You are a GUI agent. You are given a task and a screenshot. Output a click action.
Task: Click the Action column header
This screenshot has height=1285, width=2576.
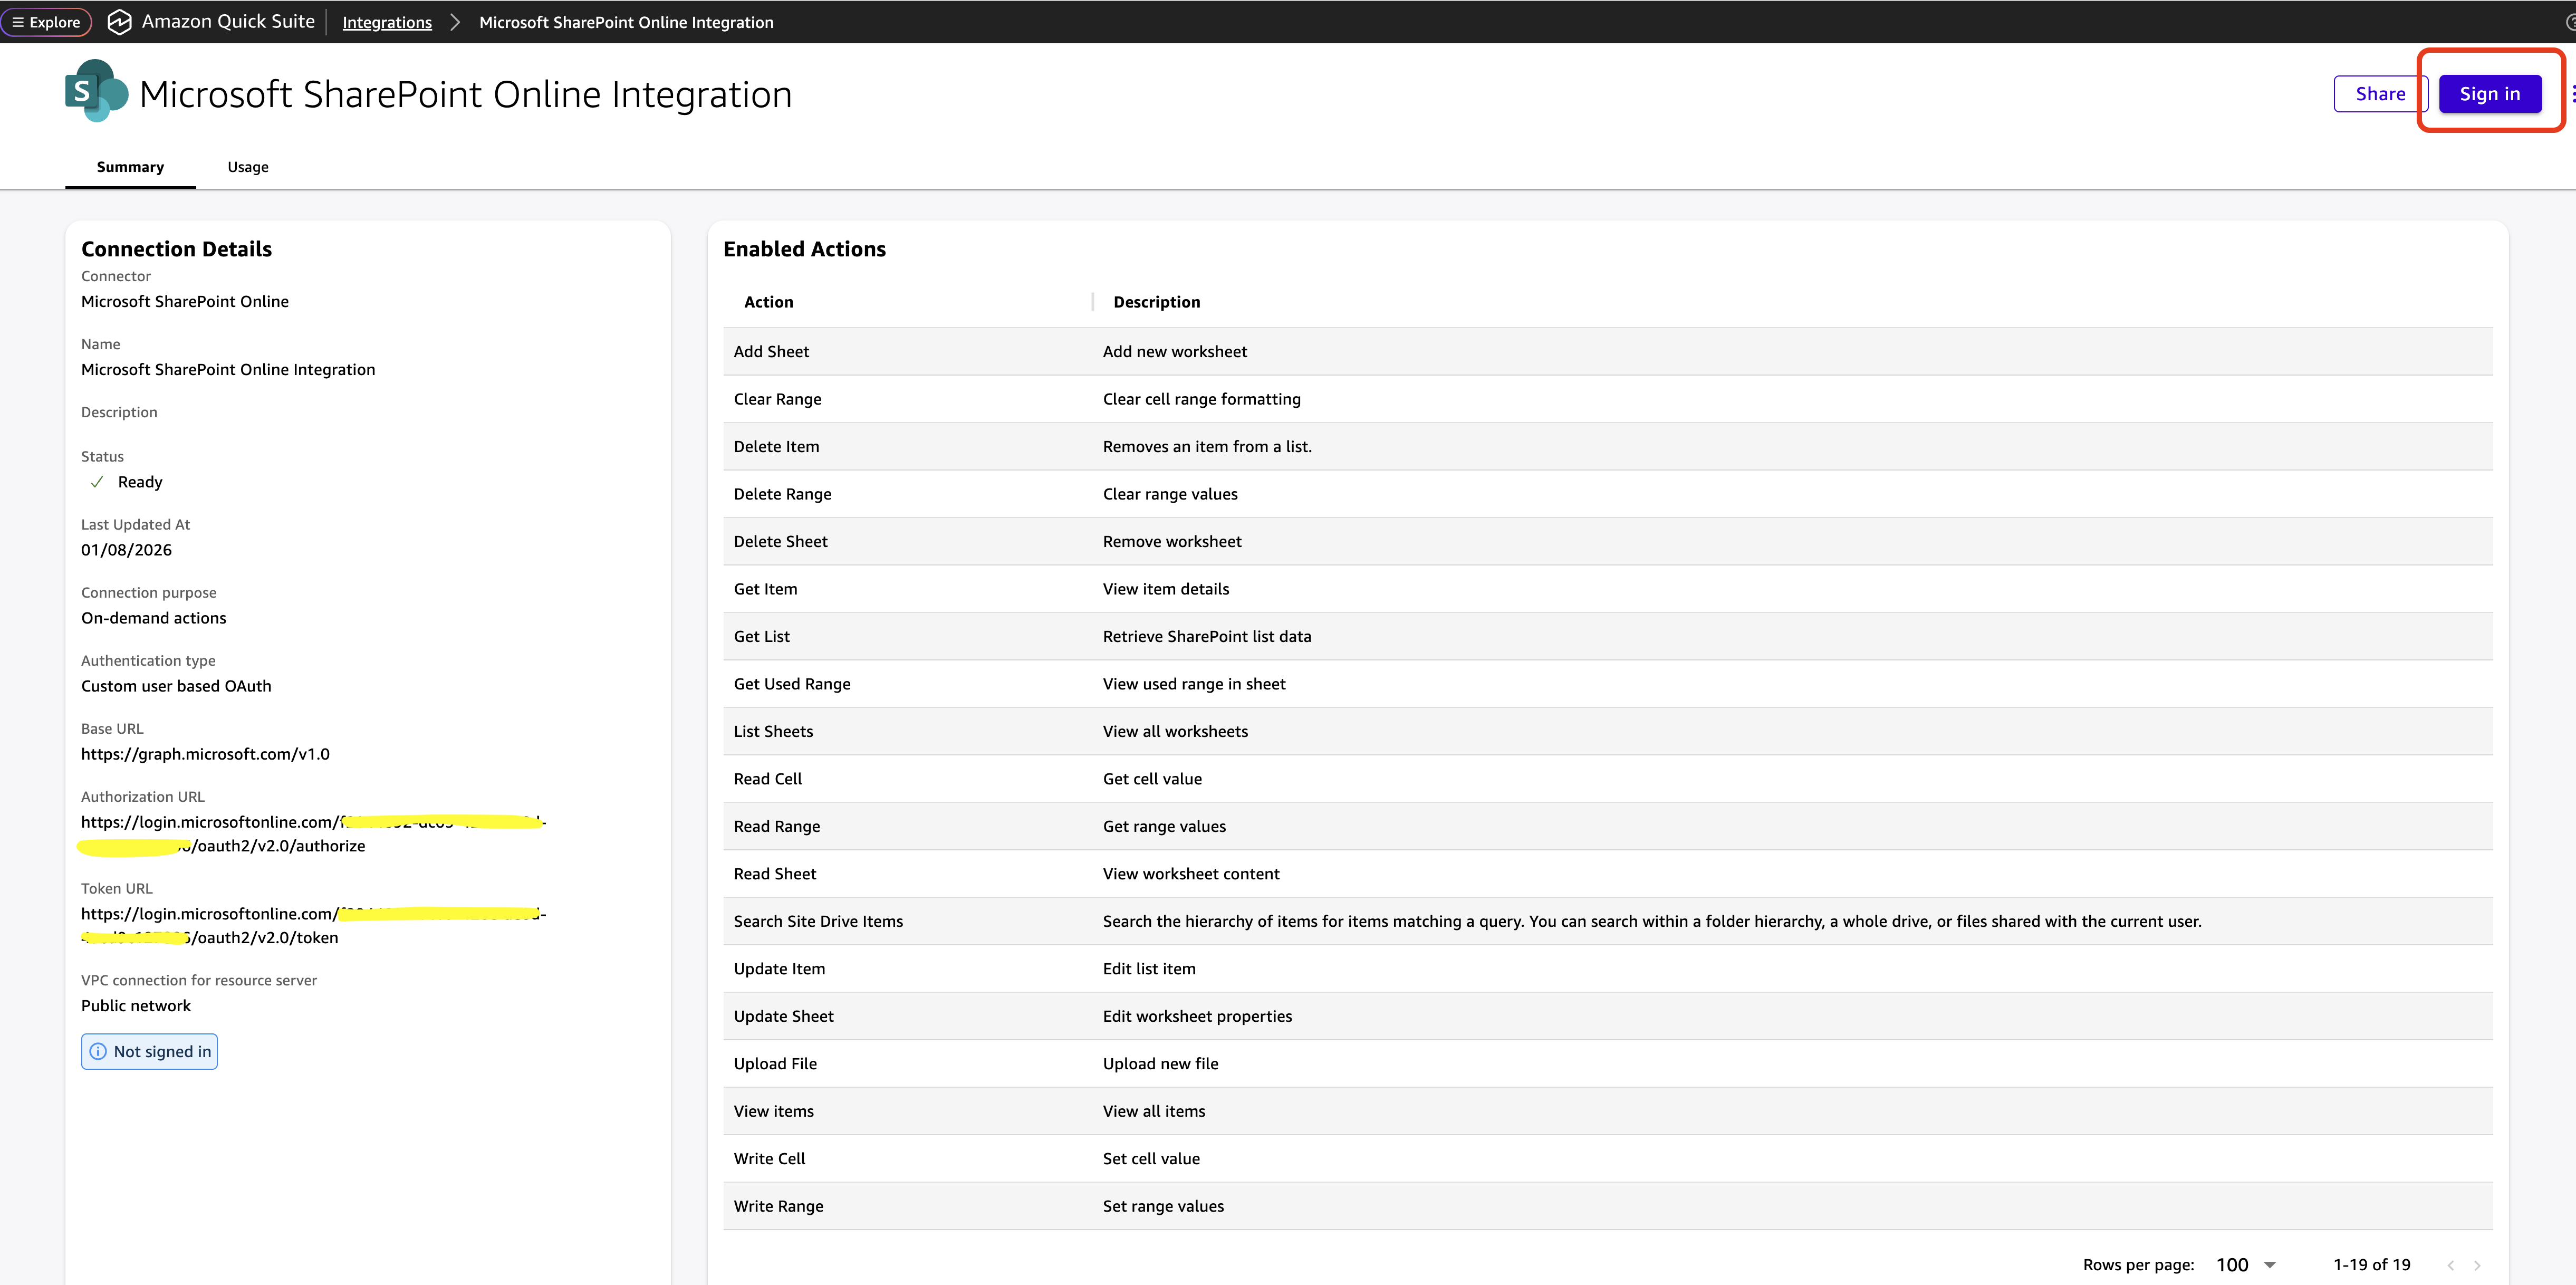point(768,301)
